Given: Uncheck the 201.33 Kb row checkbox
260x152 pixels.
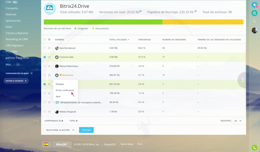Looking at the screenshot, I should tap(45, 84).
